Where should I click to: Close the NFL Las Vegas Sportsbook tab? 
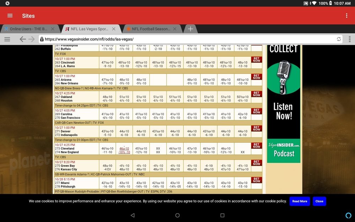pos(114,29)
